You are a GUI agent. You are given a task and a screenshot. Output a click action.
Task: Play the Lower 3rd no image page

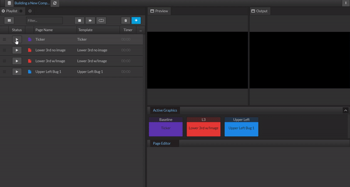17,50
